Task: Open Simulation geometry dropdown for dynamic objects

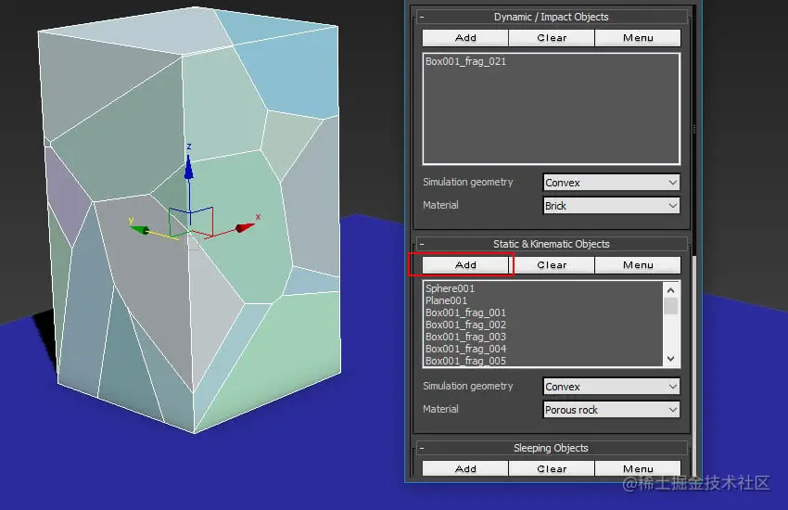Action: click(612, 183)
